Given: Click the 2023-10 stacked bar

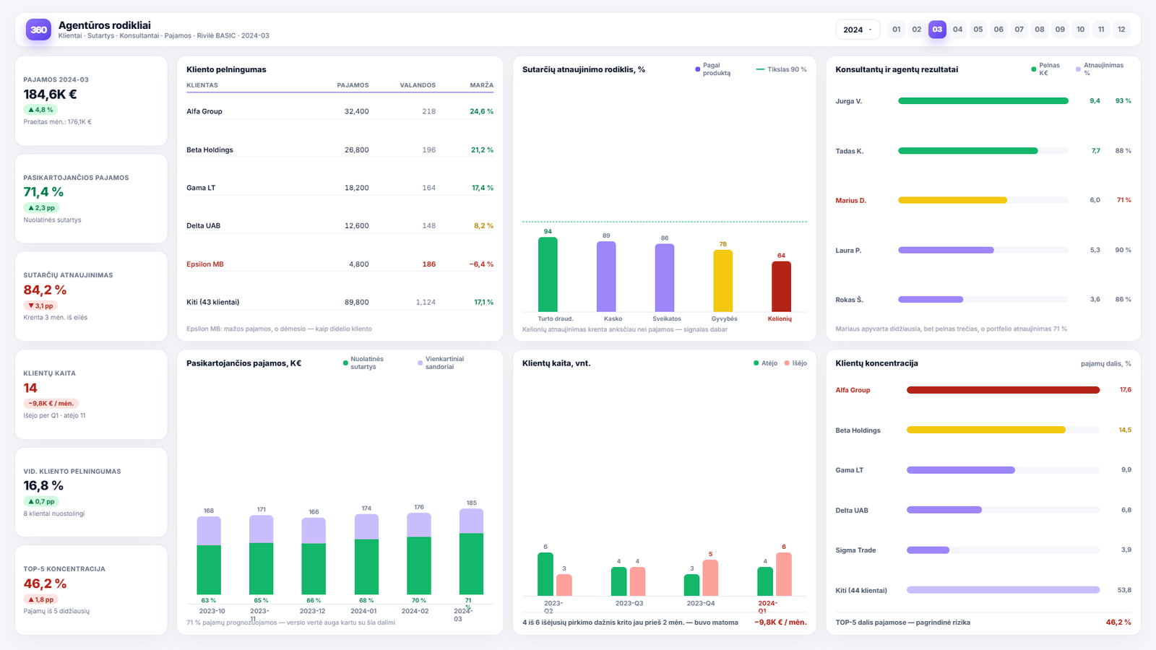Looking at the screenshot, I should coord(209,555).
